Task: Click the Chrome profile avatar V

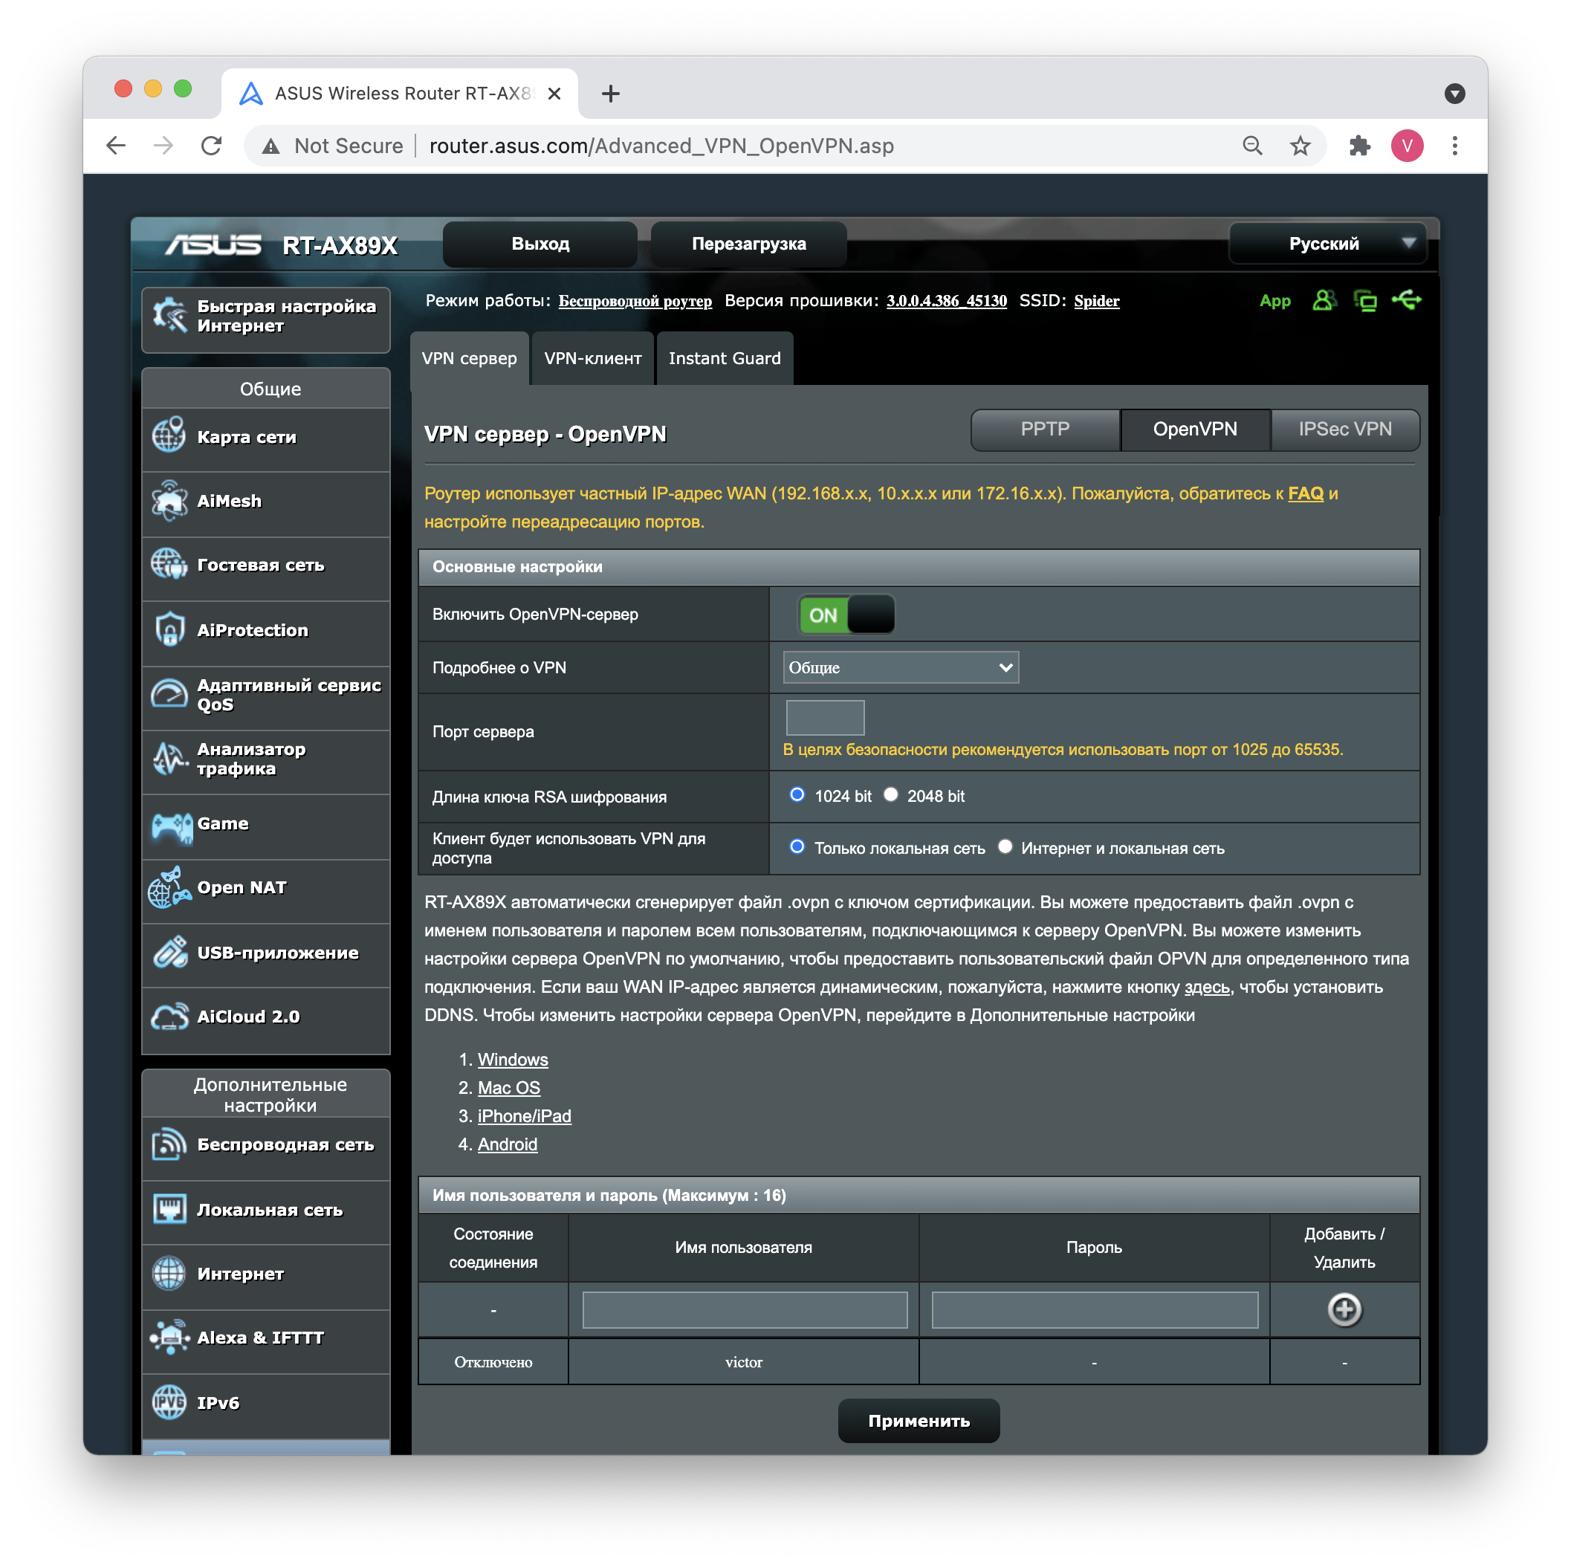Action: [x=1407, y=146]
